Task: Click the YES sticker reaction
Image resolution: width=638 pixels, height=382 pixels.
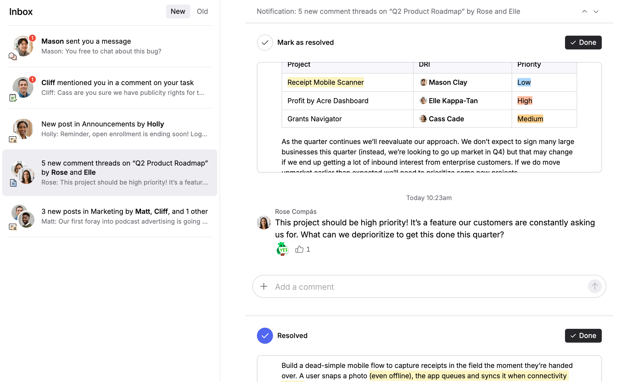Action: [x=283, y=249]
